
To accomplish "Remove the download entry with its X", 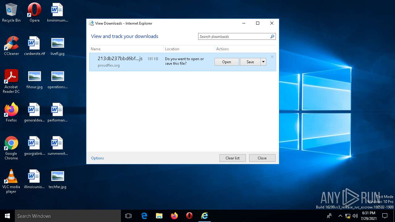I will point(272,57).
